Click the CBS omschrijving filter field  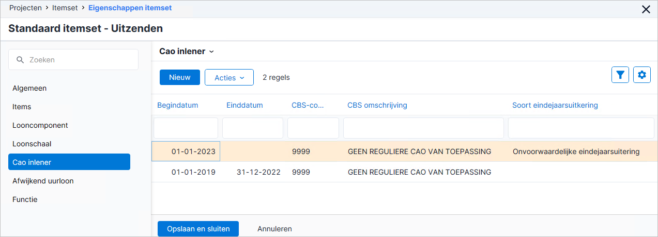click(x=423, y=128)
